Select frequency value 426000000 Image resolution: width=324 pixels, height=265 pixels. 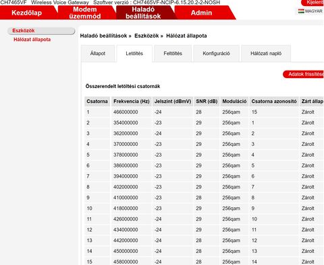126,219
